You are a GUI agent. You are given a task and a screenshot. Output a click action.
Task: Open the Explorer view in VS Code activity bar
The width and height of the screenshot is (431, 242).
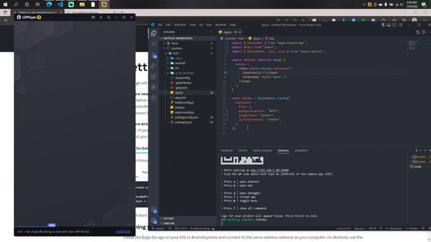(x=154, y=33)
